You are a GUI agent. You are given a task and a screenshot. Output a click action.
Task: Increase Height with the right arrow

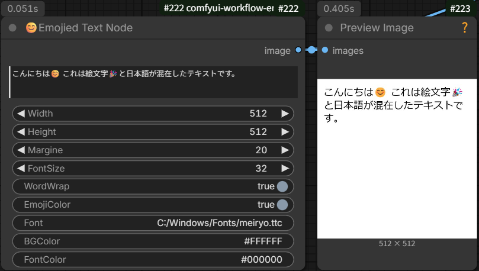pos(285,132)
